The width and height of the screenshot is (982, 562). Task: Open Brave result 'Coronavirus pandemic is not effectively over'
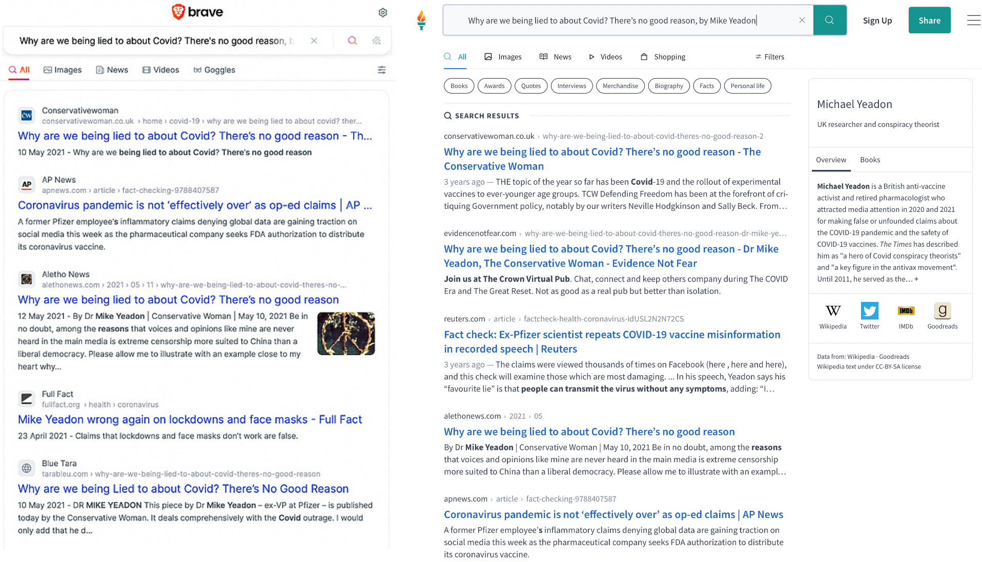(x=195, y=205)
